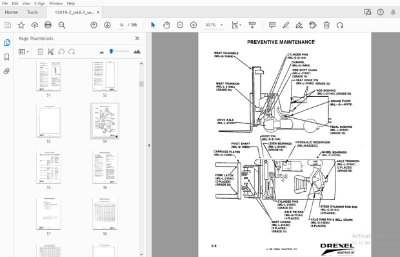Image resolution: width=400 pixels, height=257 pixels.
Task: Click the Find text magnifier icon
Action: (62, 25)
